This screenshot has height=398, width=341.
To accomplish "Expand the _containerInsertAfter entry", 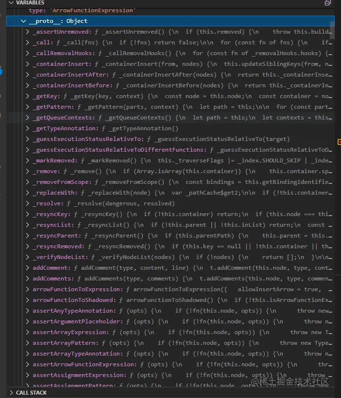I will [27, 75].
